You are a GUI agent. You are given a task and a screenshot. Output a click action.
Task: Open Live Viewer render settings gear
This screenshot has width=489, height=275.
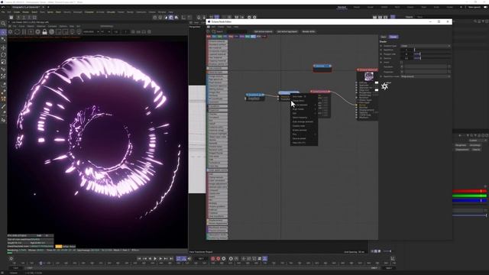37,32
